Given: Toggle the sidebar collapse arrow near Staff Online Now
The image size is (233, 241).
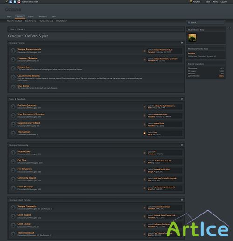Looking at the screenshot, I should (229, 28).
